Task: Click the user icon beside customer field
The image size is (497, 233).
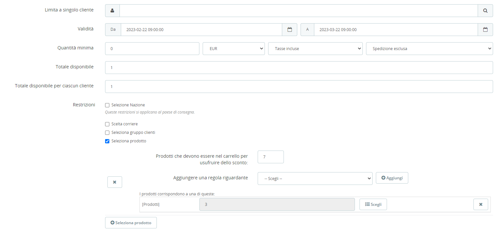Action: 112,10
